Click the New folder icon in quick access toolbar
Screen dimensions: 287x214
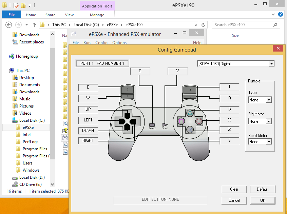(x=23, y=5)
